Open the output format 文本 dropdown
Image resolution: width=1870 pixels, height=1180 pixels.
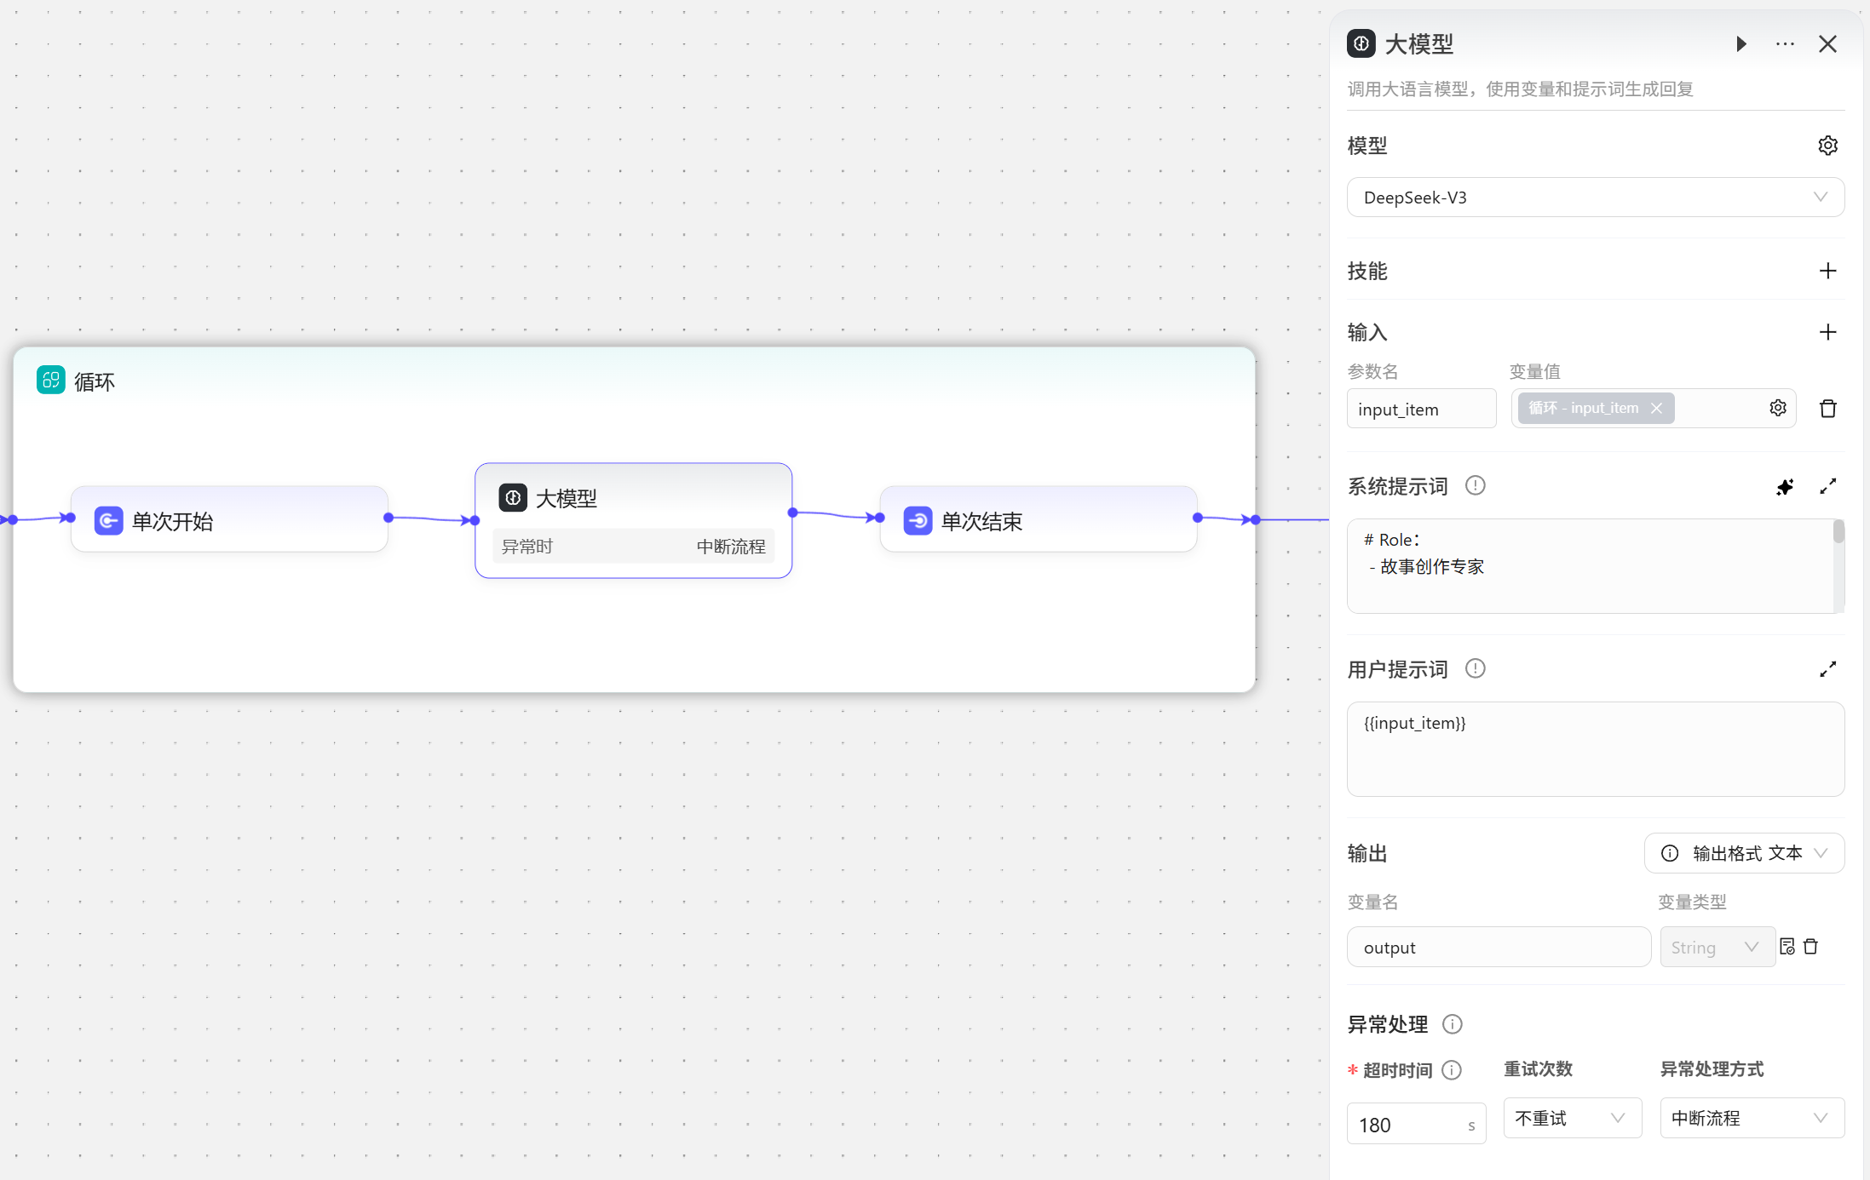(x=1744, y=853)
